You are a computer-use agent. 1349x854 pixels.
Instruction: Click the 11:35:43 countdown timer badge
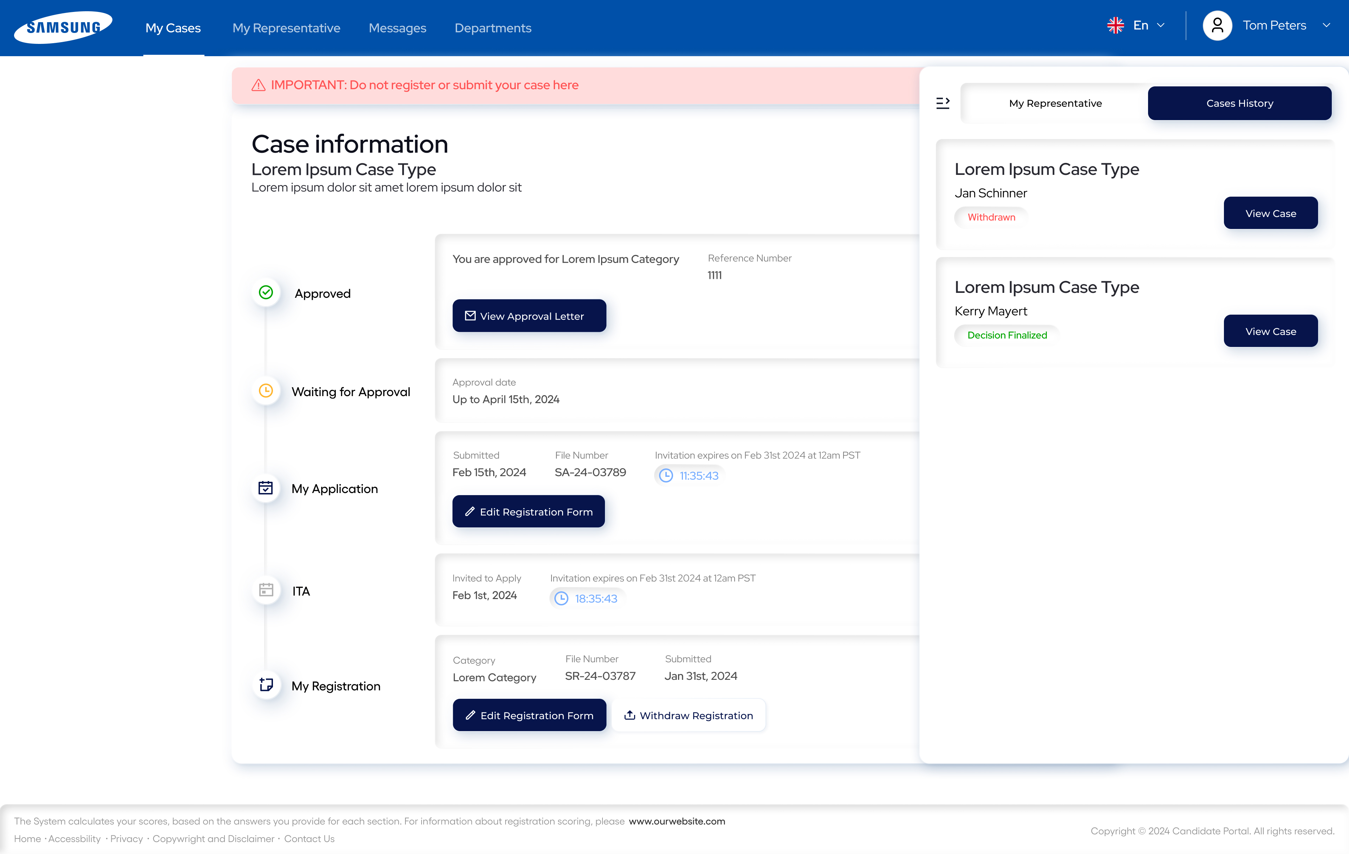click(690, 475)
